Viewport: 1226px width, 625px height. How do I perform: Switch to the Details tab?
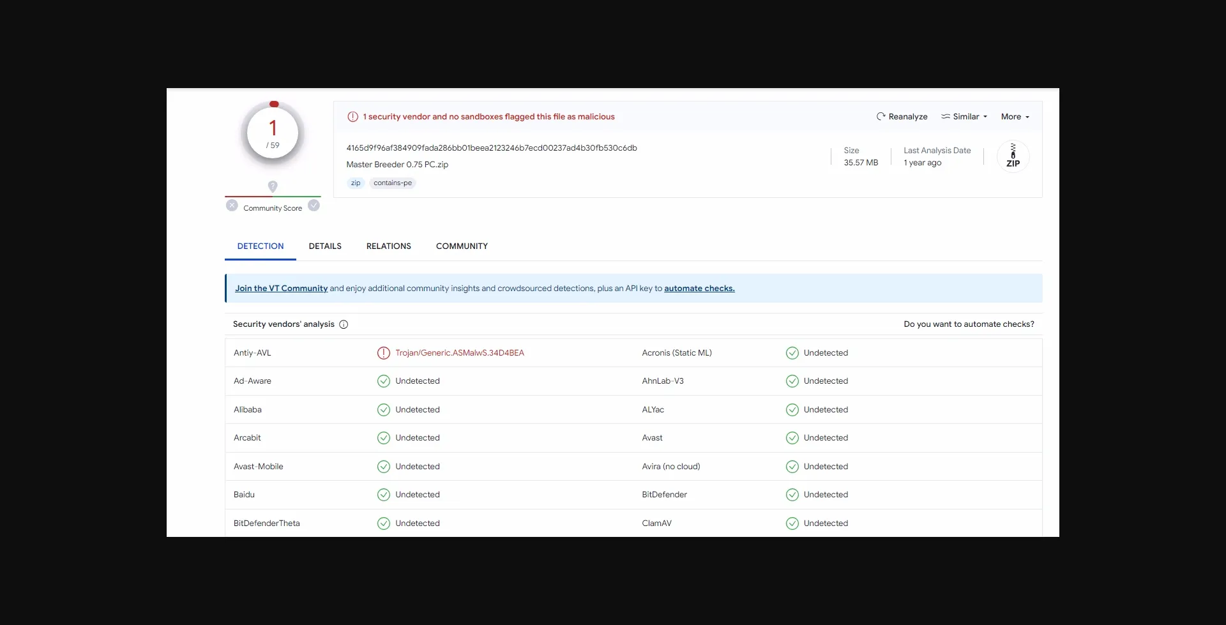pyautogui.click(x=325, y=246)
